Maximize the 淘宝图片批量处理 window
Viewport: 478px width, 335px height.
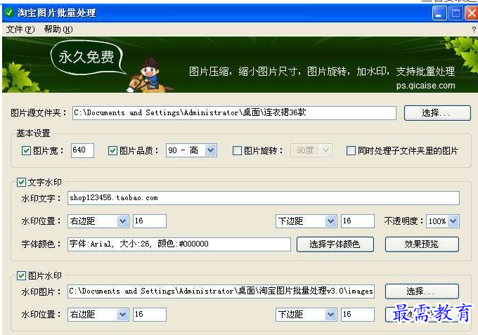tap(456, 13)
